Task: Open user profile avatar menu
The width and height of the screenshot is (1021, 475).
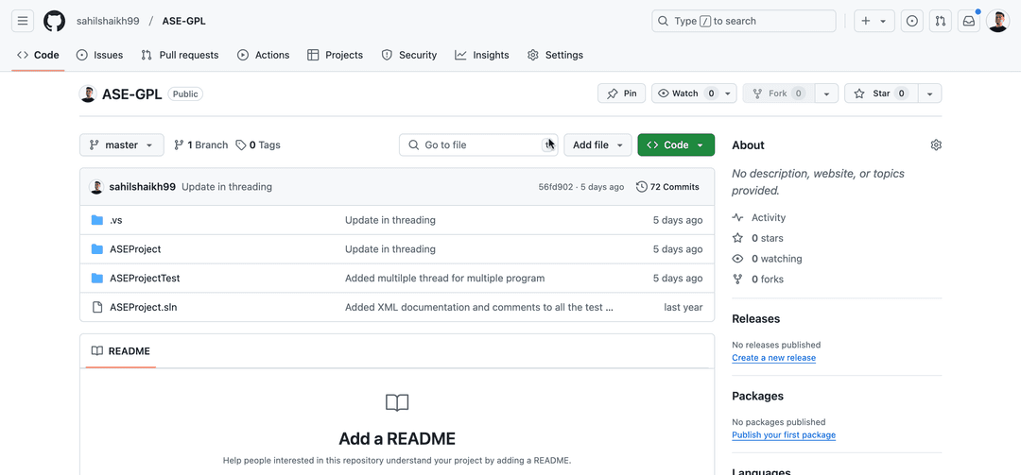Action: pos(997,21)
